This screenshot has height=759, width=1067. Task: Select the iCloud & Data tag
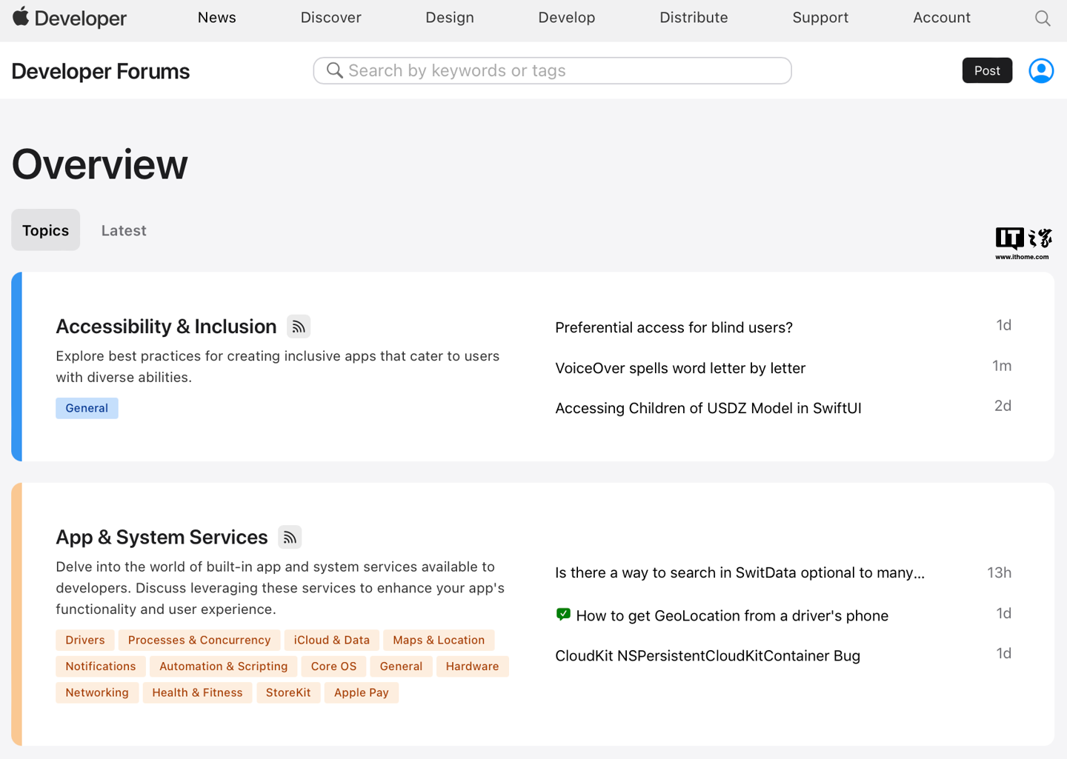[331, 640]
